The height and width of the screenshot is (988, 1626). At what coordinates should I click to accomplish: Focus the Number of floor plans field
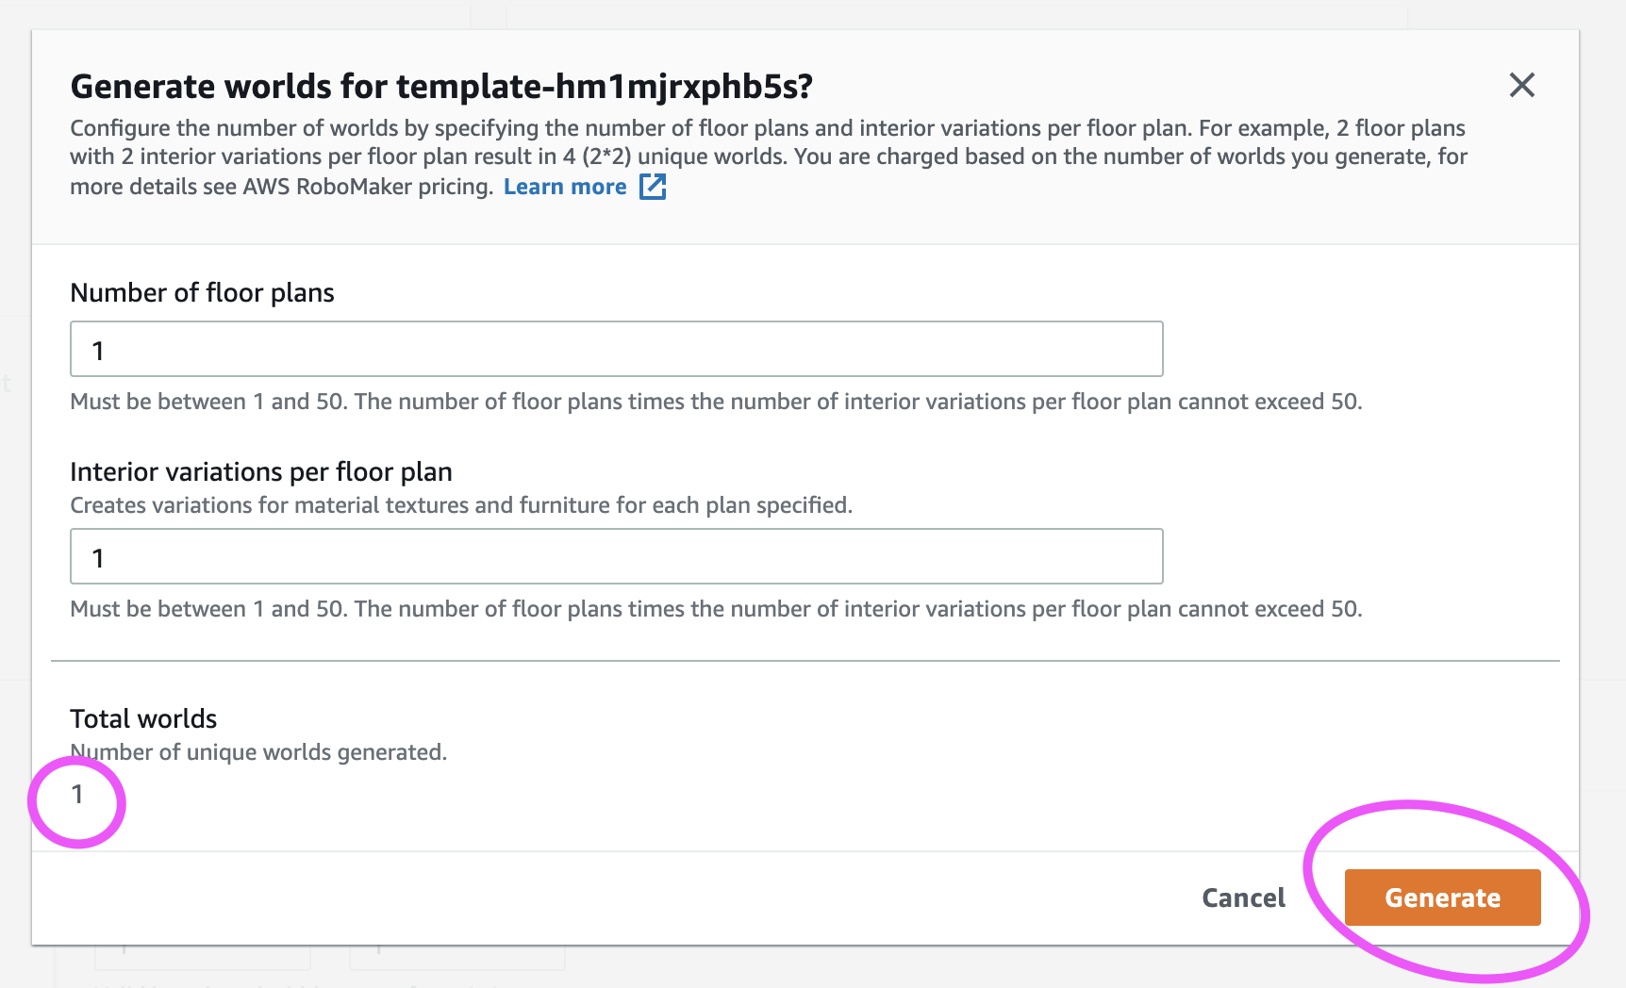point(617,349)
